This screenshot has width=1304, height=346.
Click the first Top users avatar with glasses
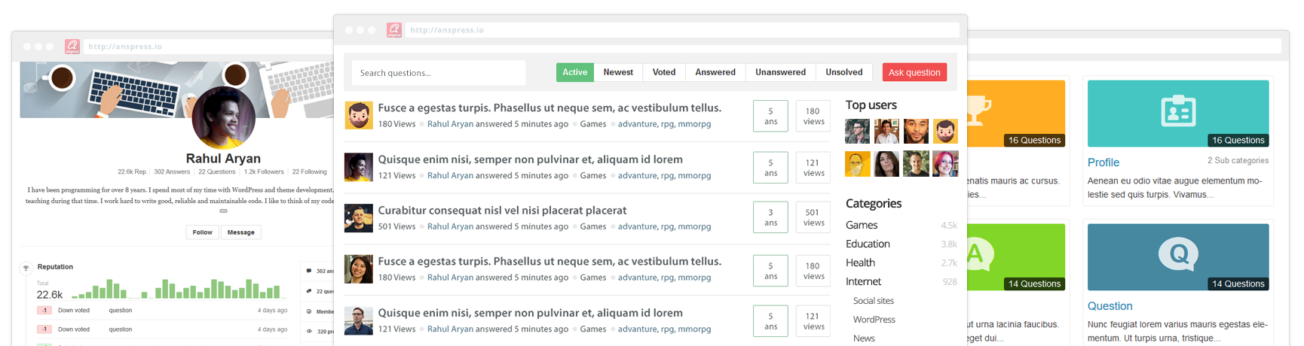click(x=858, y=132)
